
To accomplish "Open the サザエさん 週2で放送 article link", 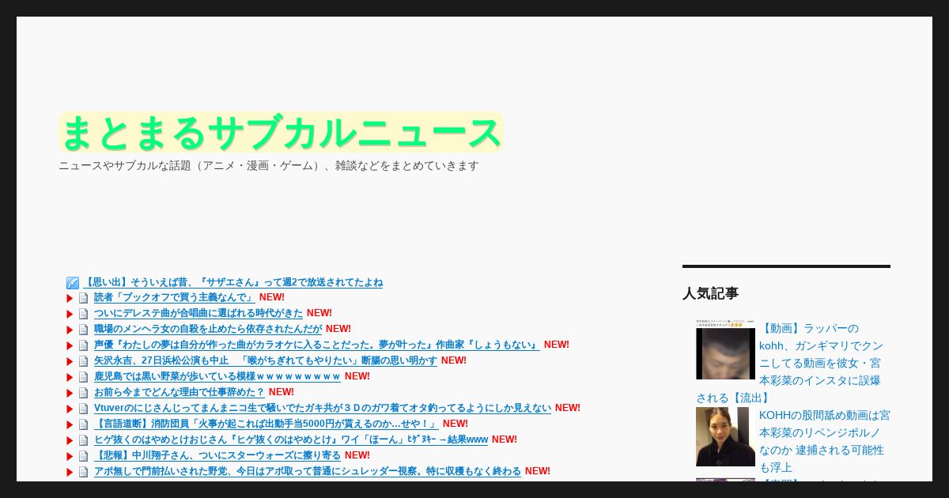I will (x=233, y=282).
